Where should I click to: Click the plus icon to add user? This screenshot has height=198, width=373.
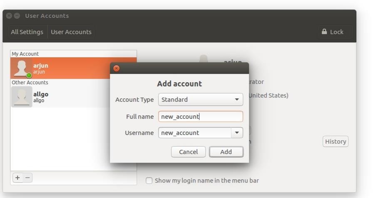[x=17, y=178]
